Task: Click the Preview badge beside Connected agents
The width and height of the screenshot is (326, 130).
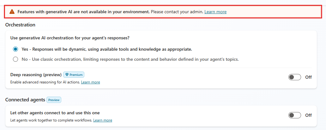Action: pos(54,100)
